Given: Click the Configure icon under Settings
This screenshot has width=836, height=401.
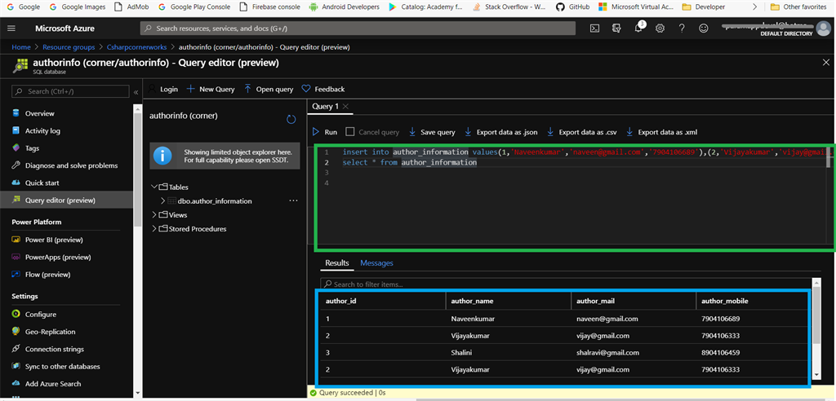Looking at the screenshot, I should tap(16, 314).
